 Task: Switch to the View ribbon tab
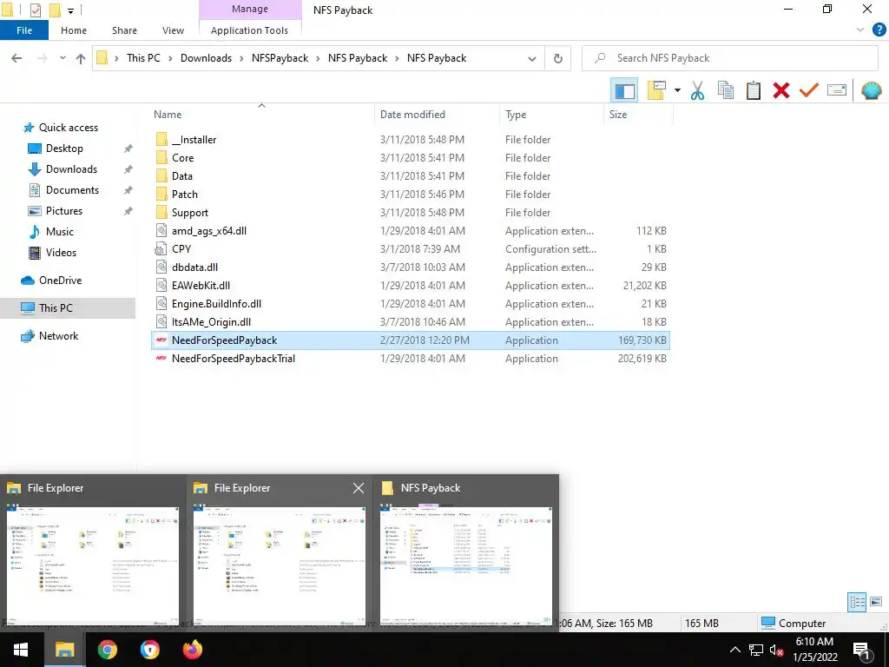point(173,30)
